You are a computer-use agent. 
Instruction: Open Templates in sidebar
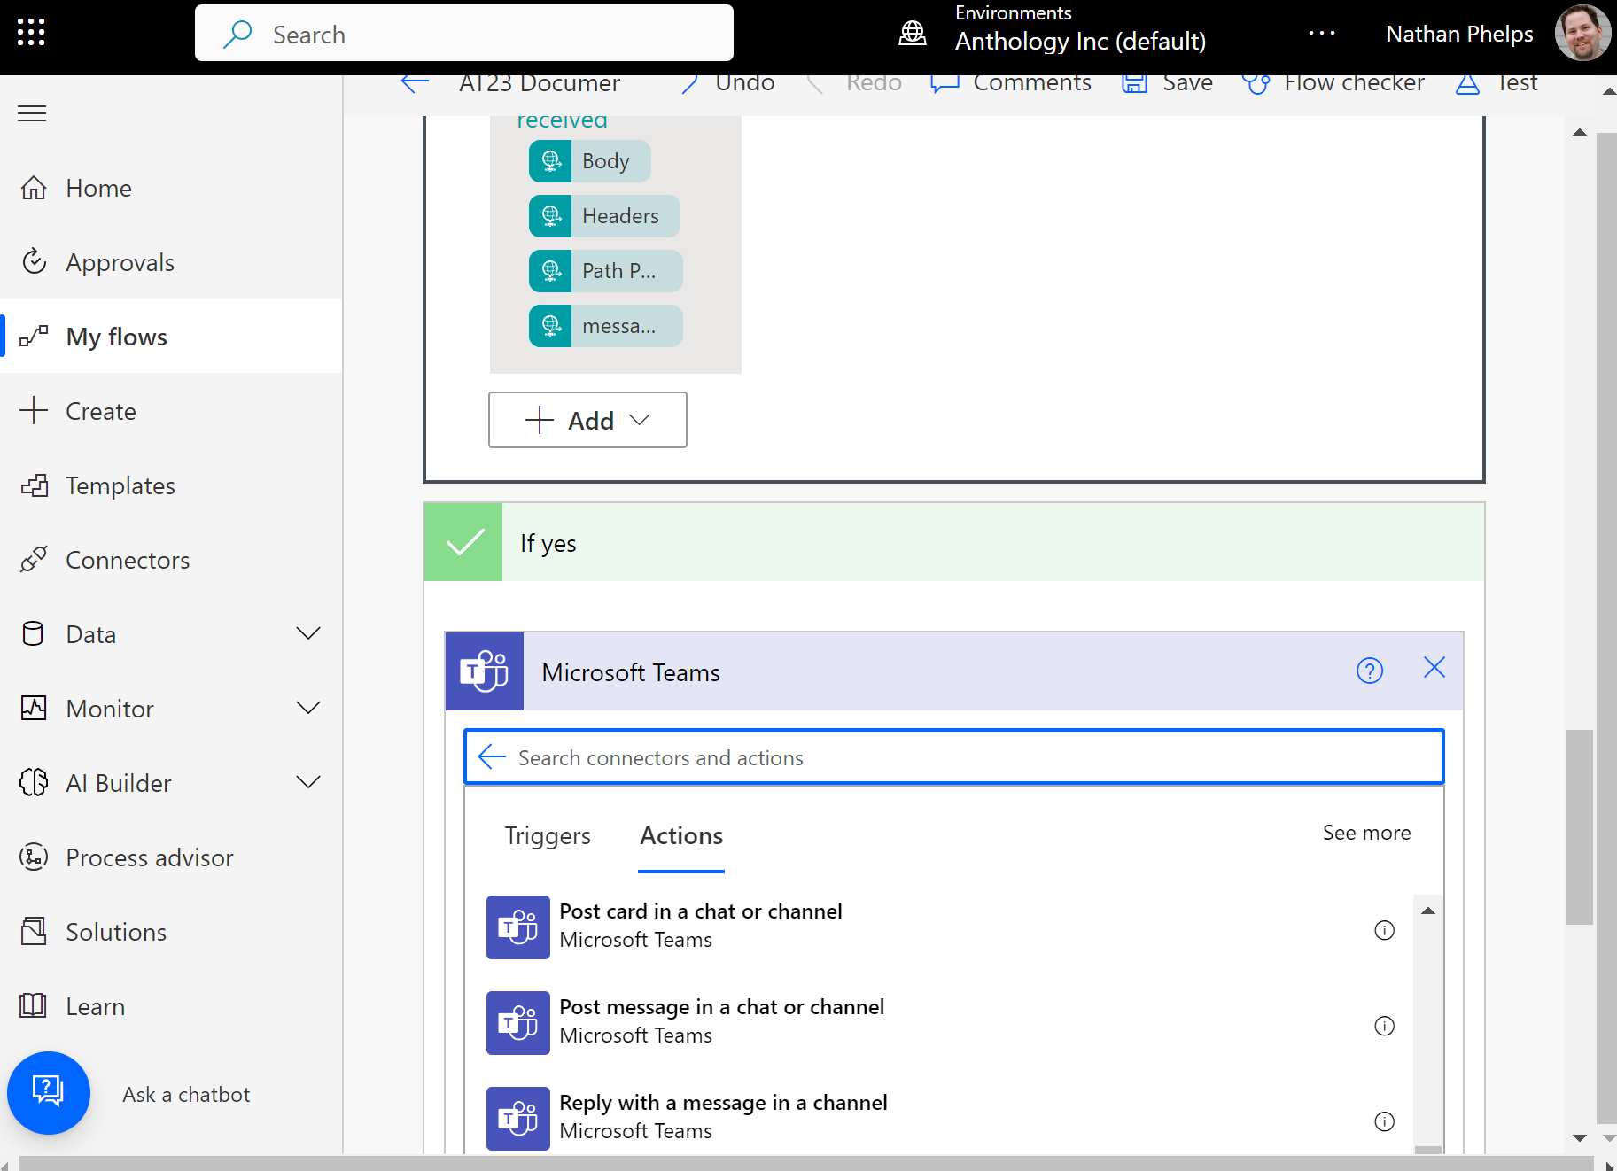tap(171, 485)
